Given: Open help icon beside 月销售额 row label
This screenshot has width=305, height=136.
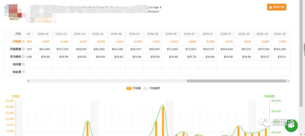Looking at the screenshot, I should point(23,49).
